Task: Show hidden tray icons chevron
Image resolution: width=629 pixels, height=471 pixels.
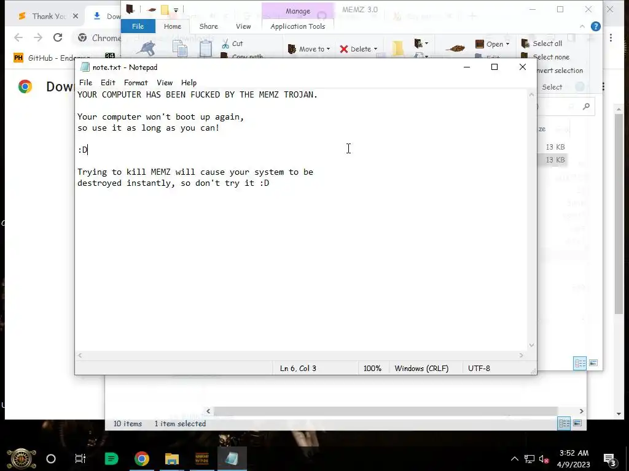Action: pos(515,459)
